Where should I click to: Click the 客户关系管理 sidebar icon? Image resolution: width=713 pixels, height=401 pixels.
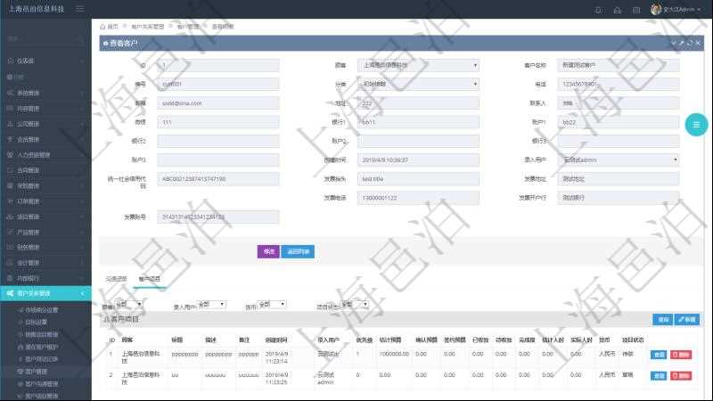click(x=9, y=292)
